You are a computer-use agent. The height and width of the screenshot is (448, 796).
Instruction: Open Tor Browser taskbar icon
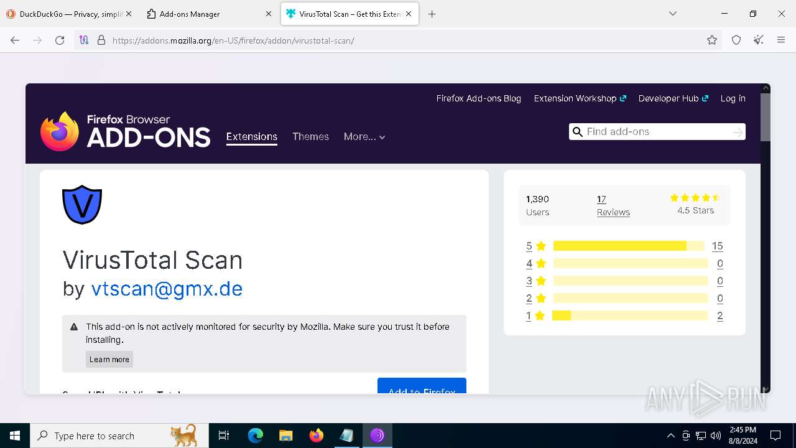(x=377, y=436)
